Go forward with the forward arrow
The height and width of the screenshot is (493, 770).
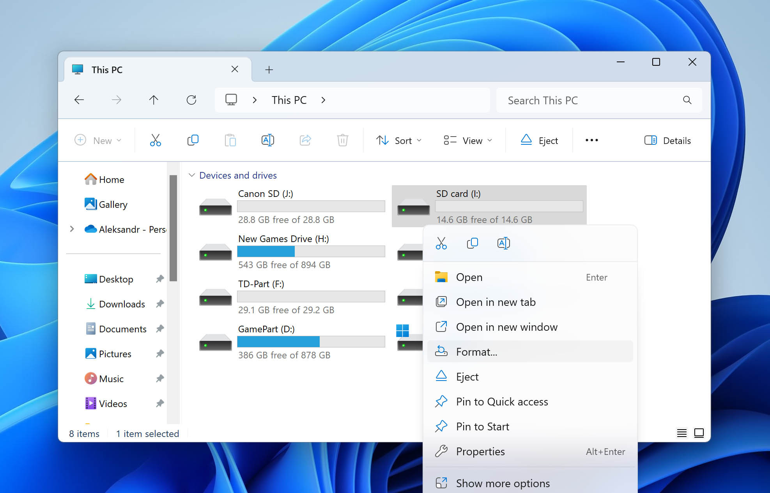point(116,100)
